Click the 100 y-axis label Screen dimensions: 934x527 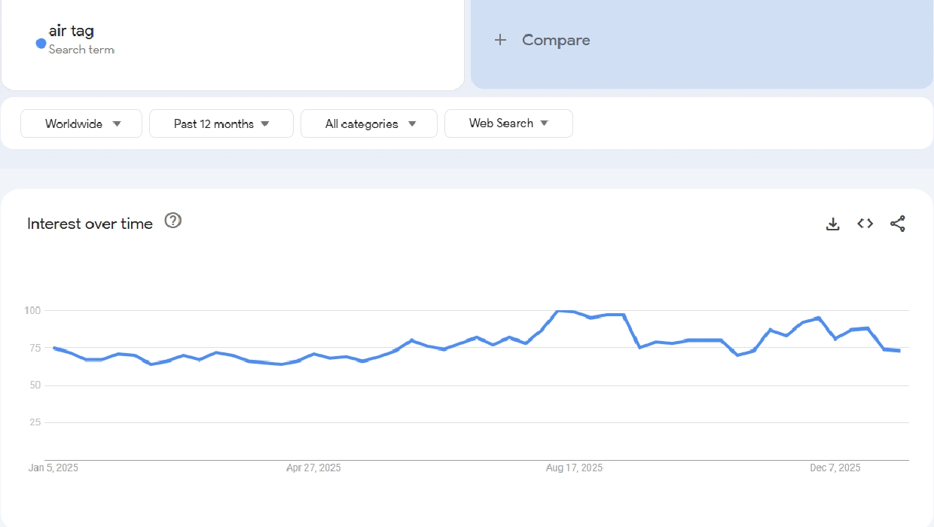(32, 310)
